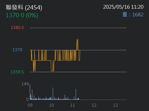This screenshot has height=111, width=149.
Task: Click the 12 time axis marker
Action: (x=94, y=105)
